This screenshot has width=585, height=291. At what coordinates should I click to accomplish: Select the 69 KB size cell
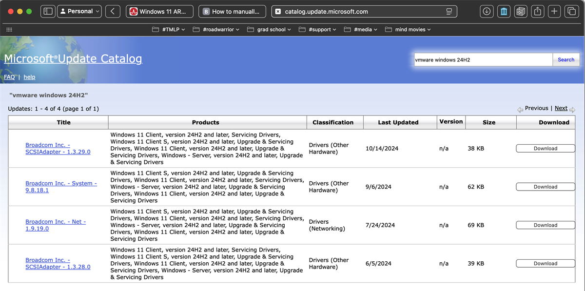pos(476,225)
